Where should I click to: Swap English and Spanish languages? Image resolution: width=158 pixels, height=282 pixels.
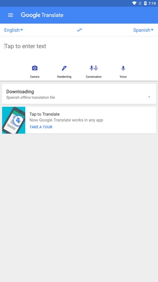pyautogui.click(x=80, y=30)
